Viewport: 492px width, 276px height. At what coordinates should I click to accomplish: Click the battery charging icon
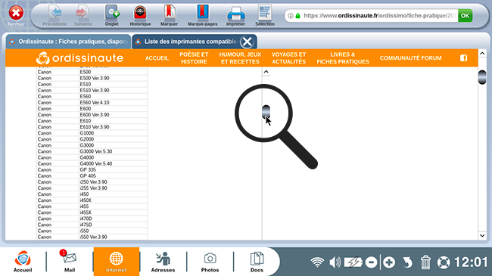(x=353, y=262)
